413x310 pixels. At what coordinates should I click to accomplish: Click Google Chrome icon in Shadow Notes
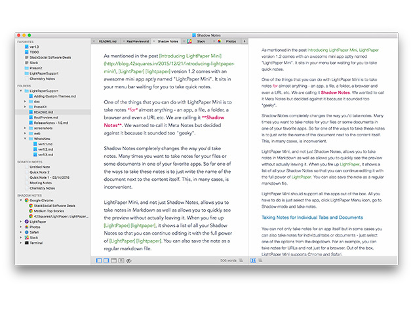click(x=27, y=200)
